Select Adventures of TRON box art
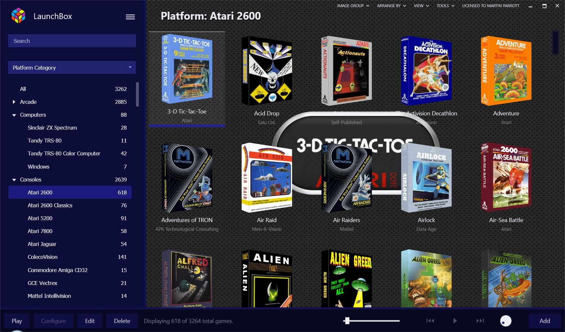 pos(187,178)
